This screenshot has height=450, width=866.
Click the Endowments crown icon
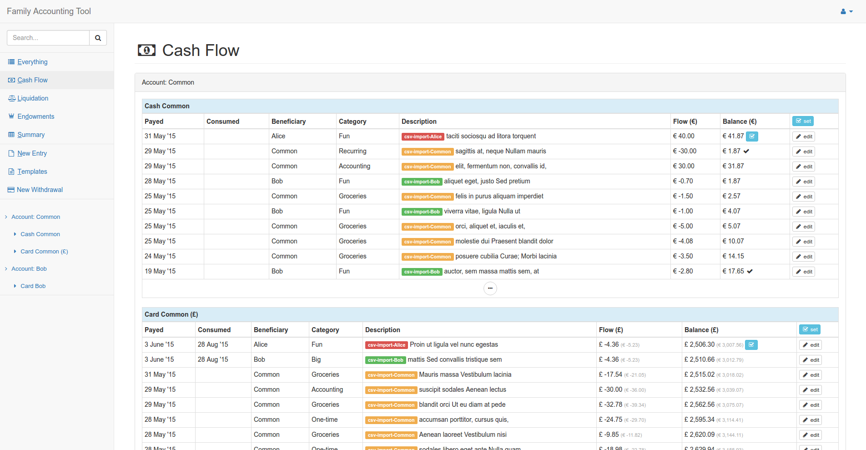click(11, 116)
